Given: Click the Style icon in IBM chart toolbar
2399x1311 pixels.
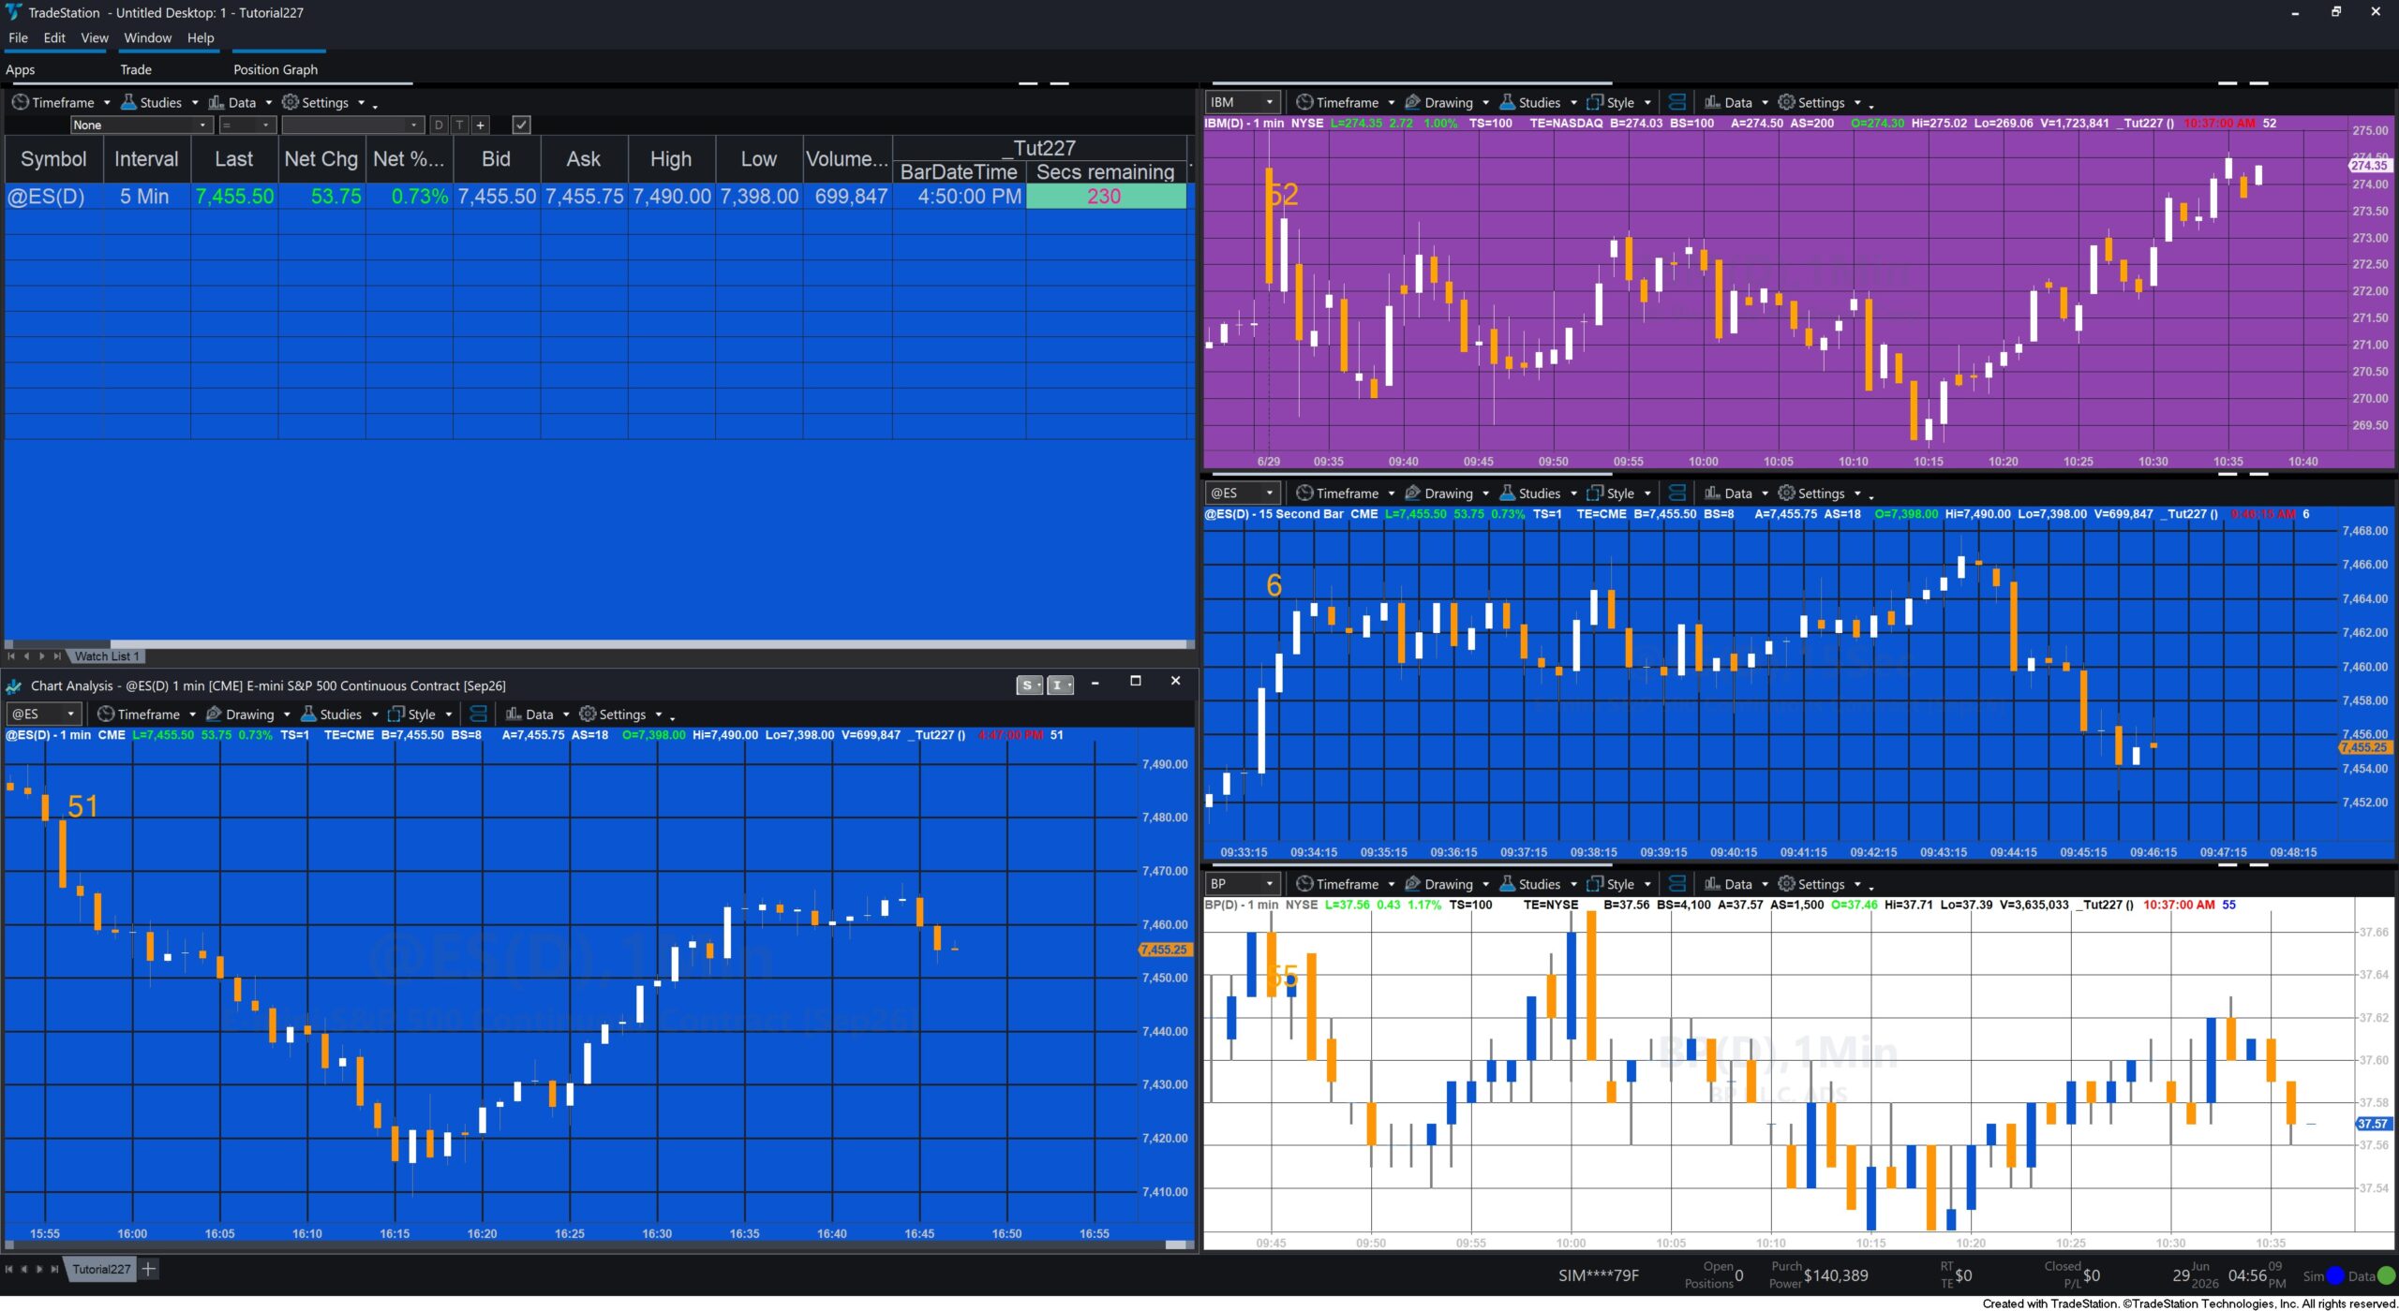Looking at the screenshot, I should click(x=1595, y=102).
